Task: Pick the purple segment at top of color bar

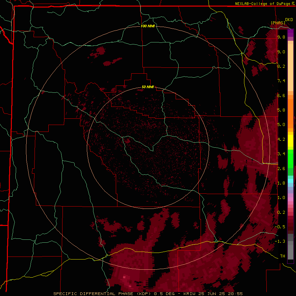Action: tap(290, 33)
